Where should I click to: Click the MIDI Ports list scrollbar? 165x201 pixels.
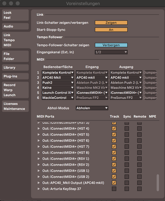pyautogui.click(x=158, y=183)
